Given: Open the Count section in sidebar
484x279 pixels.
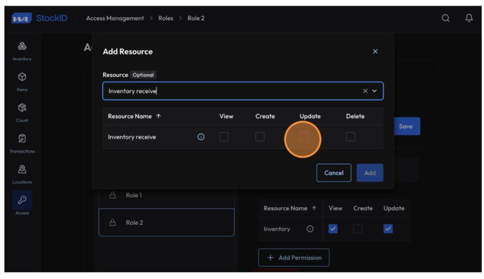Looking at the screenshot, I should (x=22, y=113).
